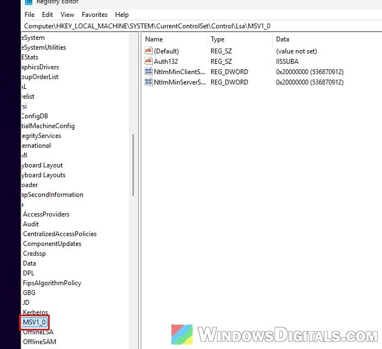Select the ComponentUpdates key
Viewport: 382px width, 349px height.
[52, 244]
